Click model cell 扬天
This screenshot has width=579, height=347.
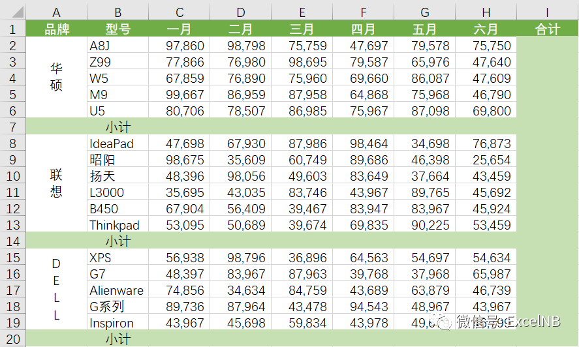point(117,175)
